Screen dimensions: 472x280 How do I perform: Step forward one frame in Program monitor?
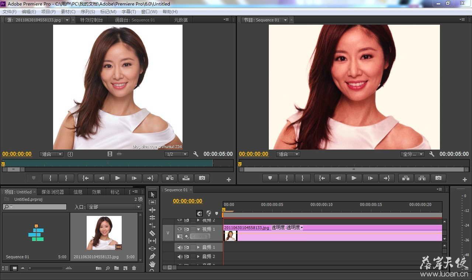(370, 178)
